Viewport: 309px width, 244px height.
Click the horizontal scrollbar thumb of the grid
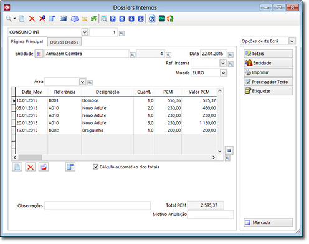(x=30, y=157)
